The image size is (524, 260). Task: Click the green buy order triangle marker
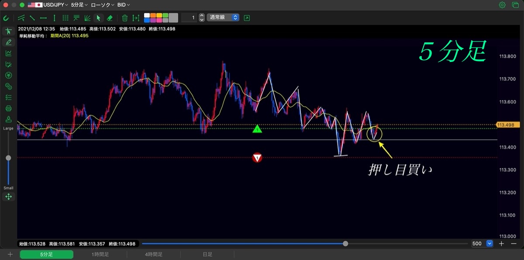click(258, 129)
